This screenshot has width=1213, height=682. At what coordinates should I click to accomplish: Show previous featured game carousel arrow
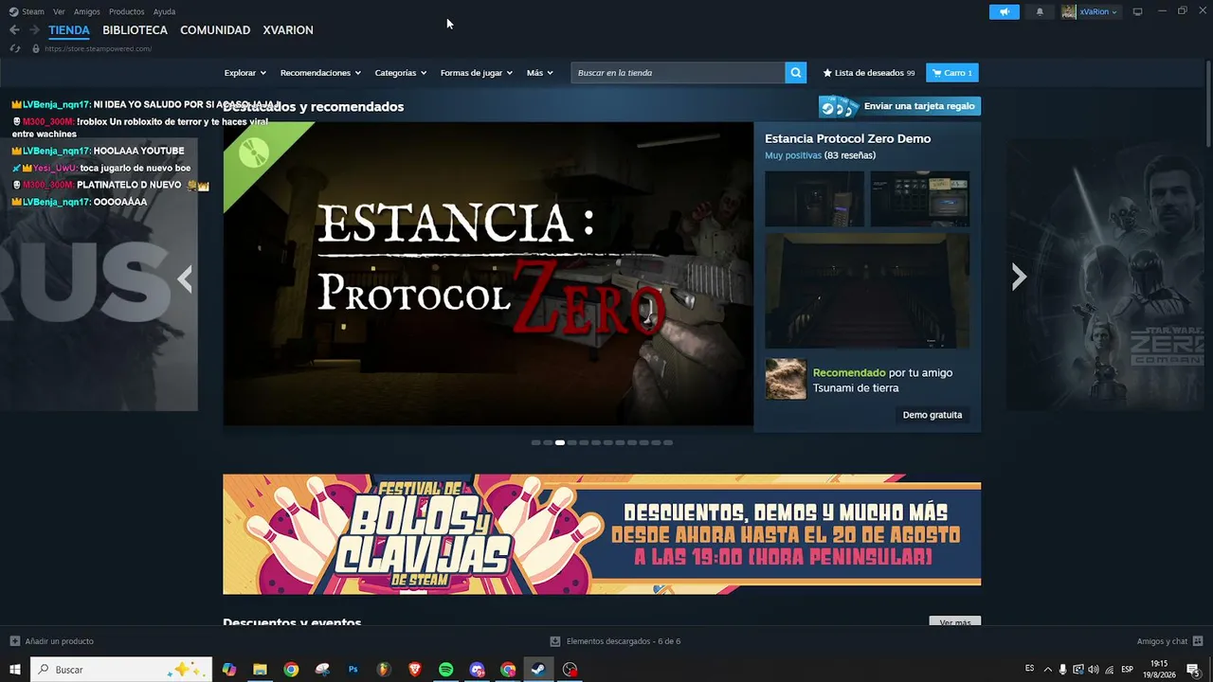click(186, 278)
